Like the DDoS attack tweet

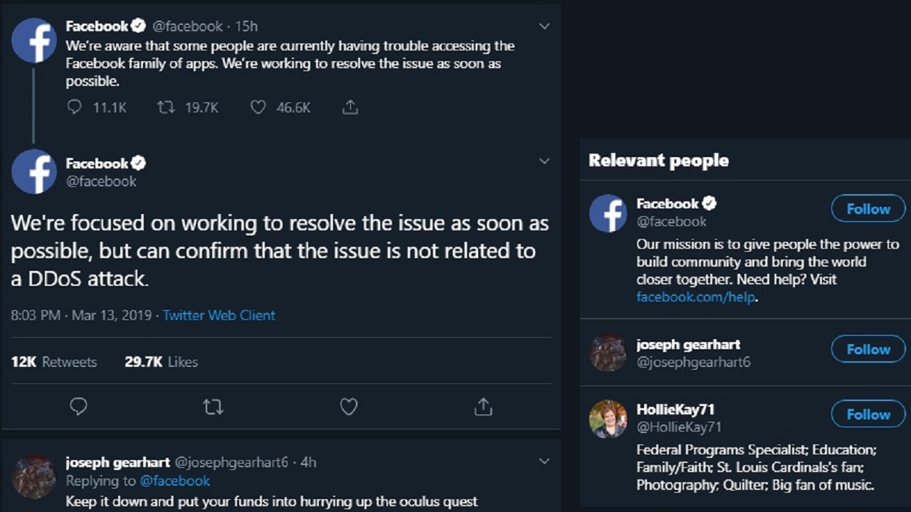348,406
